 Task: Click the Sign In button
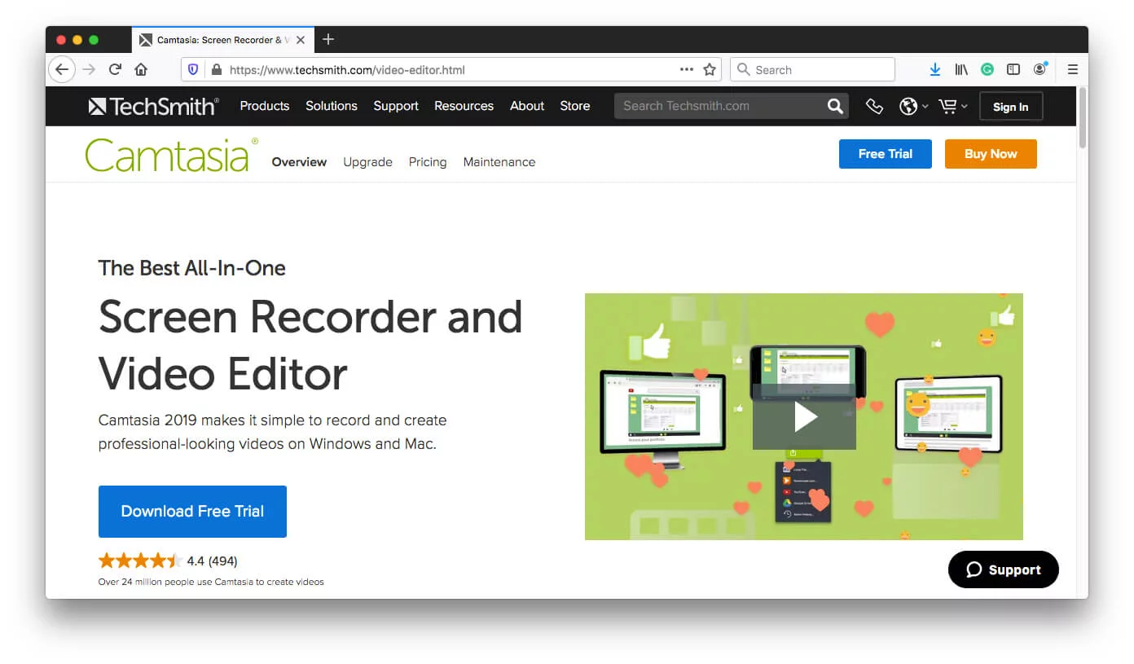(1010, 107)
